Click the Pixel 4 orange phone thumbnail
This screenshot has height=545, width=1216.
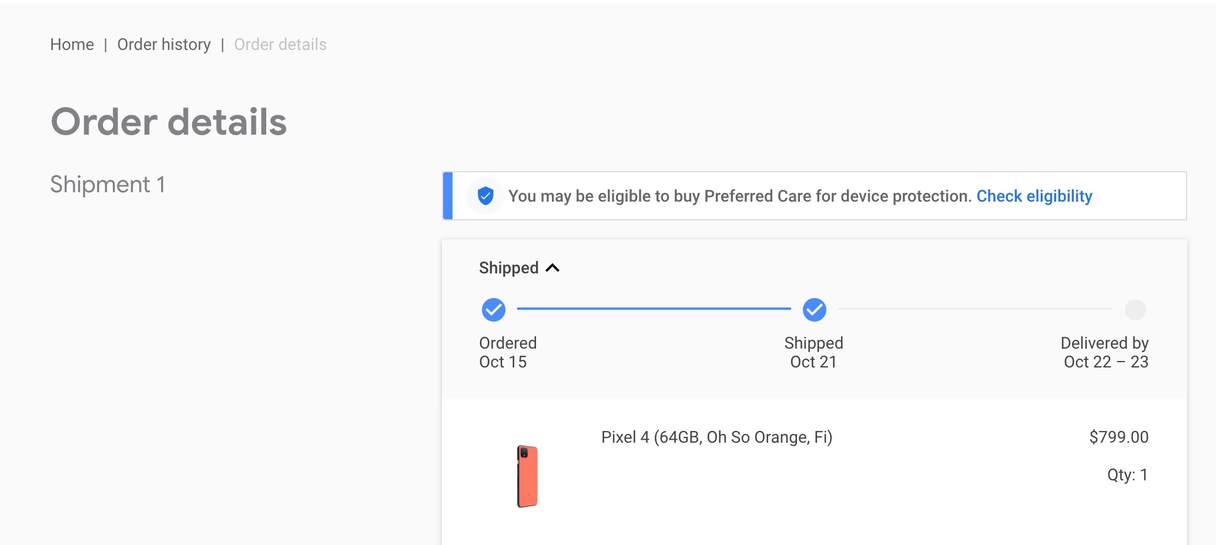click(x=527, y=476)
